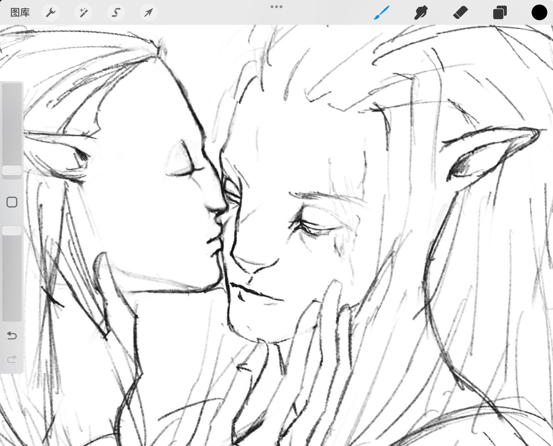Select the Brush tool
This screenshot has height=446, width=553.
point(382,12)
